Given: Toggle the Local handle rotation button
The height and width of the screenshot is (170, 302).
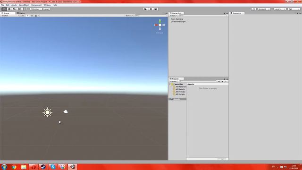Looking at the screenshot, I should point(45,9).
